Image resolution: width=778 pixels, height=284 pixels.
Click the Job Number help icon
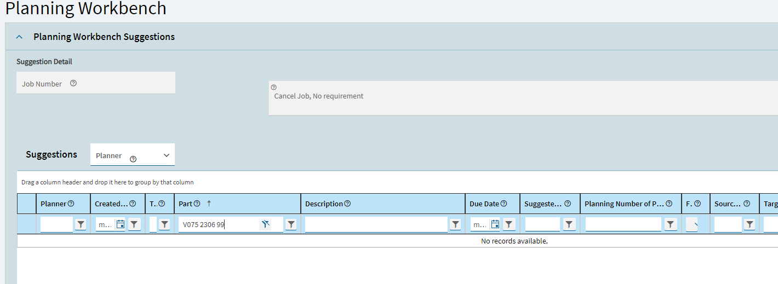pos(73,84)
